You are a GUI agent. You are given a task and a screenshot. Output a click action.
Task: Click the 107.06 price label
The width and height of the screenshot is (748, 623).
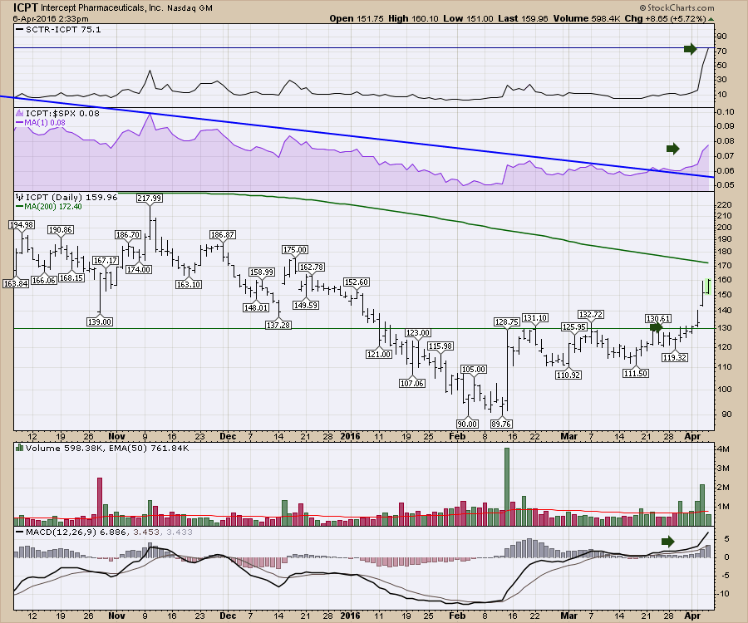coord(412,383)
